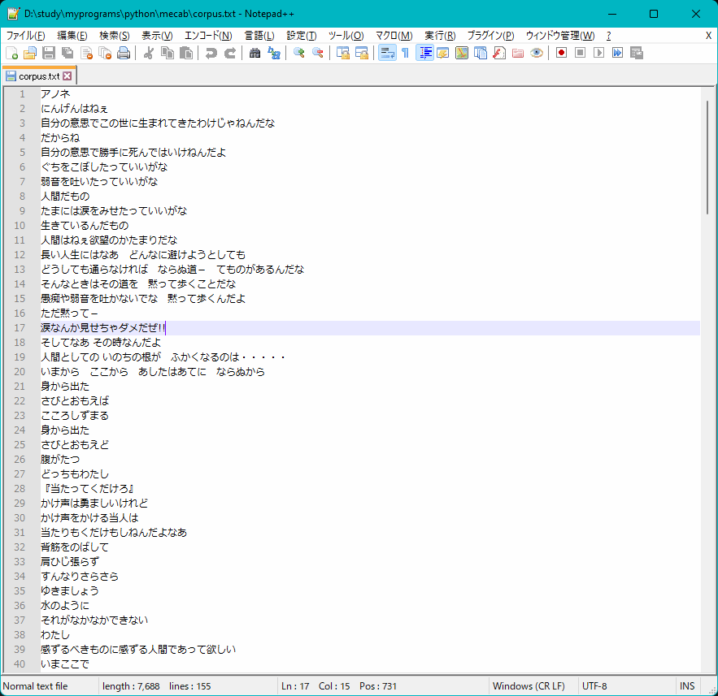Open the Document Map icon

(x=462, y=53)
